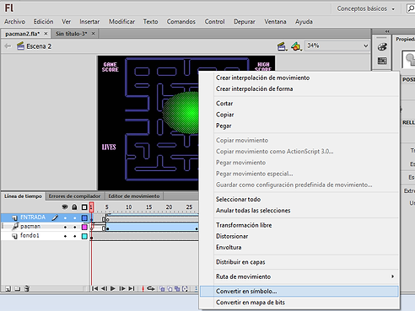415x311 pixels.
Task: Click the back arrow beside Escena 2
Action: (8, 46)
